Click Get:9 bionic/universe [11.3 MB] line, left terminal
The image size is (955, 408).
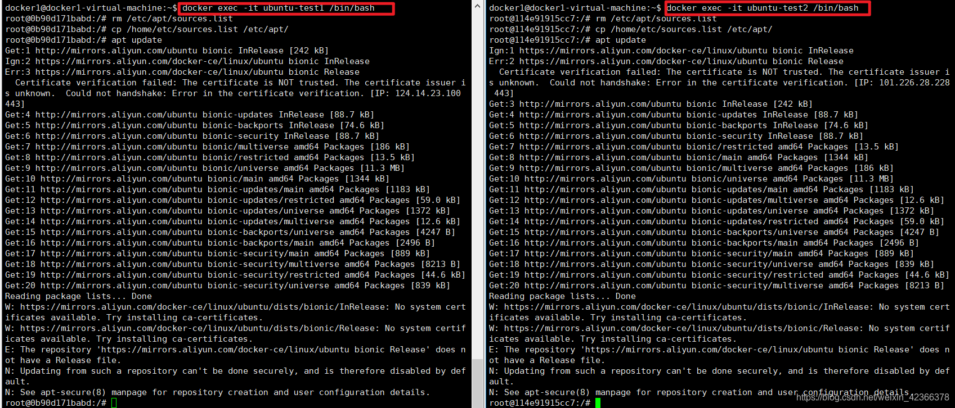pos(205,168)
